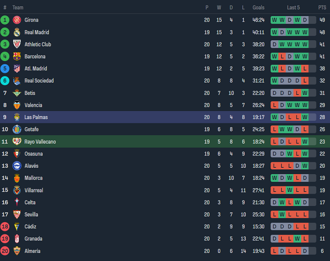Screen dimensions: 330x261
Task: Click the Team column header
Action: tap(18, 8)
